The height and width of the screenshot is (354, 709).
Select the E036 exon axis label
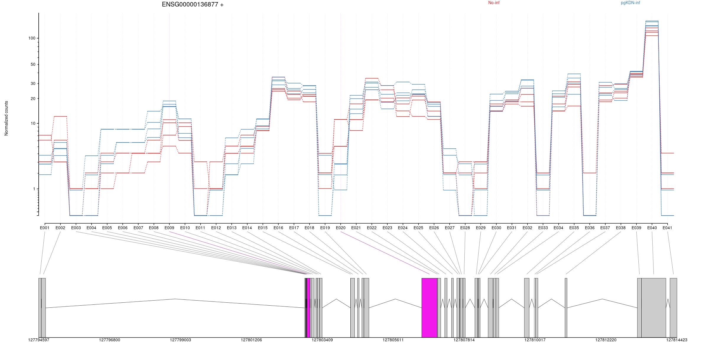point(590,228)
